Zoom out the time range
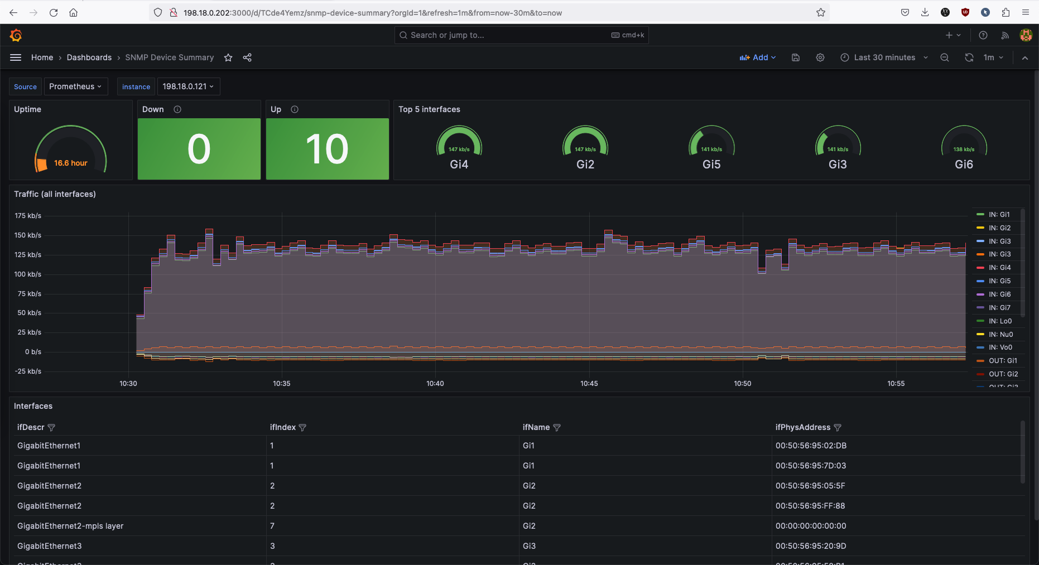 pos(945,57)
